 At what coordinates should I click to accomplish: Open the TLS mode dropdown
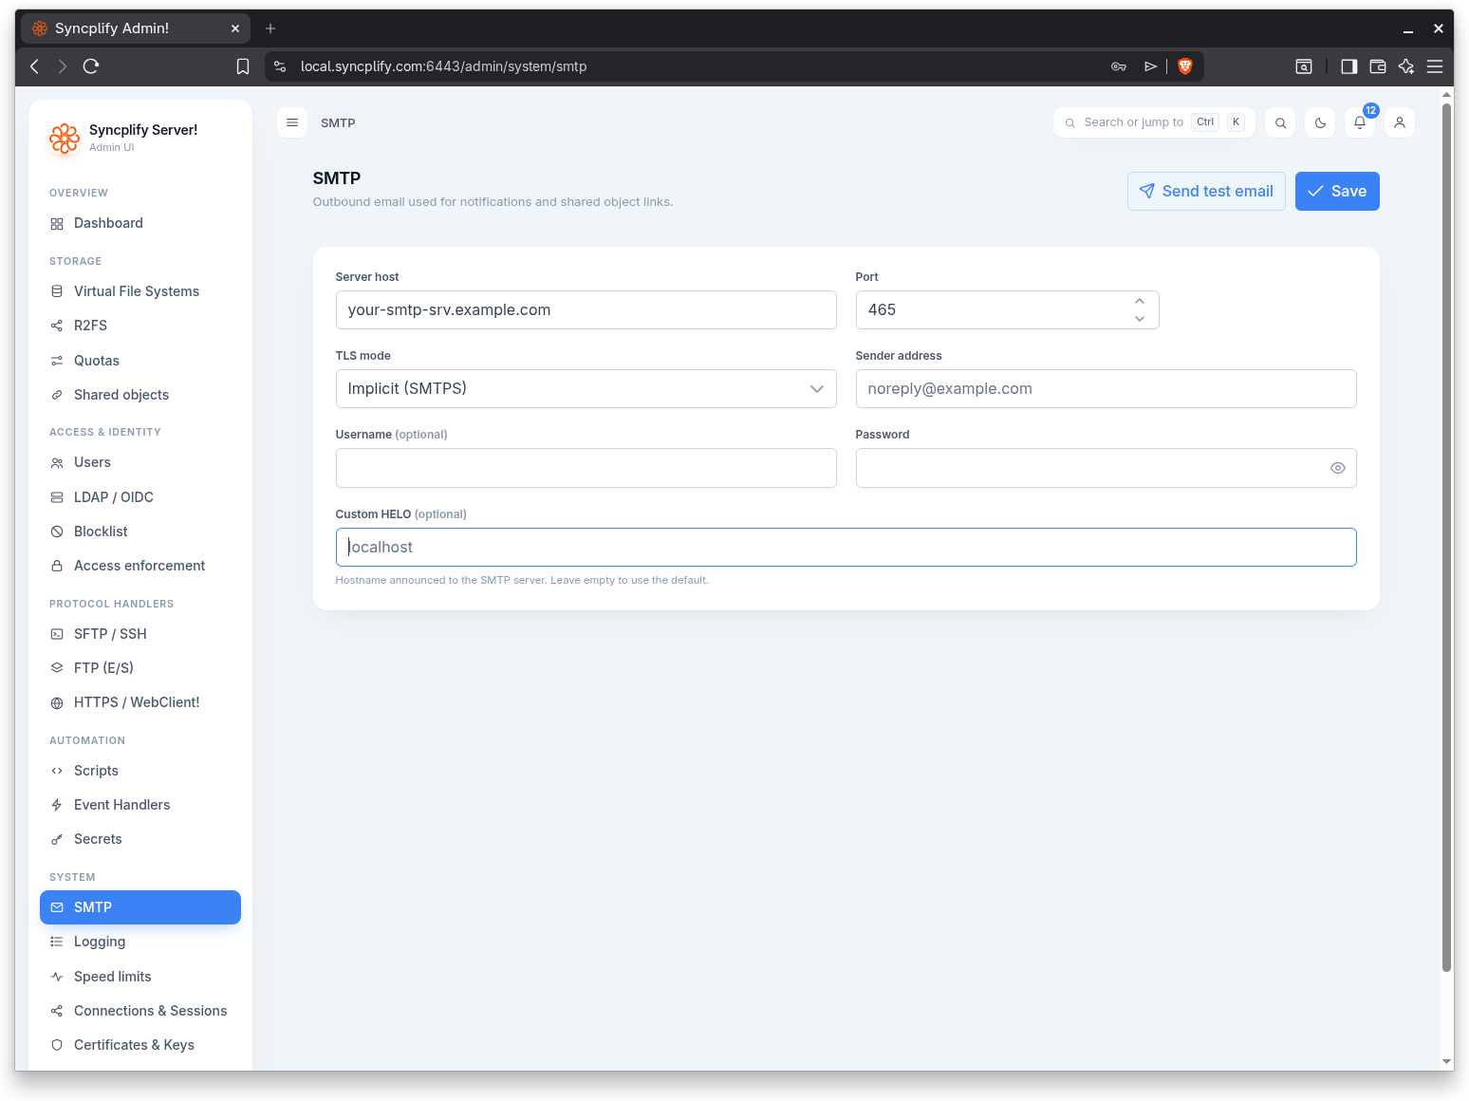click(x=586, y=389)
